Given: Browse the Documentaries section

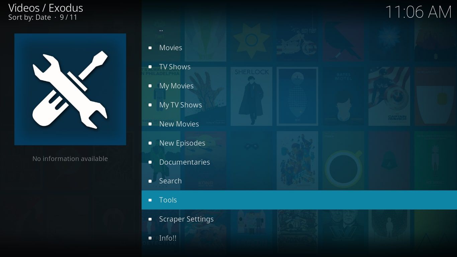Looking at the screenshot, I should [299, 162].
